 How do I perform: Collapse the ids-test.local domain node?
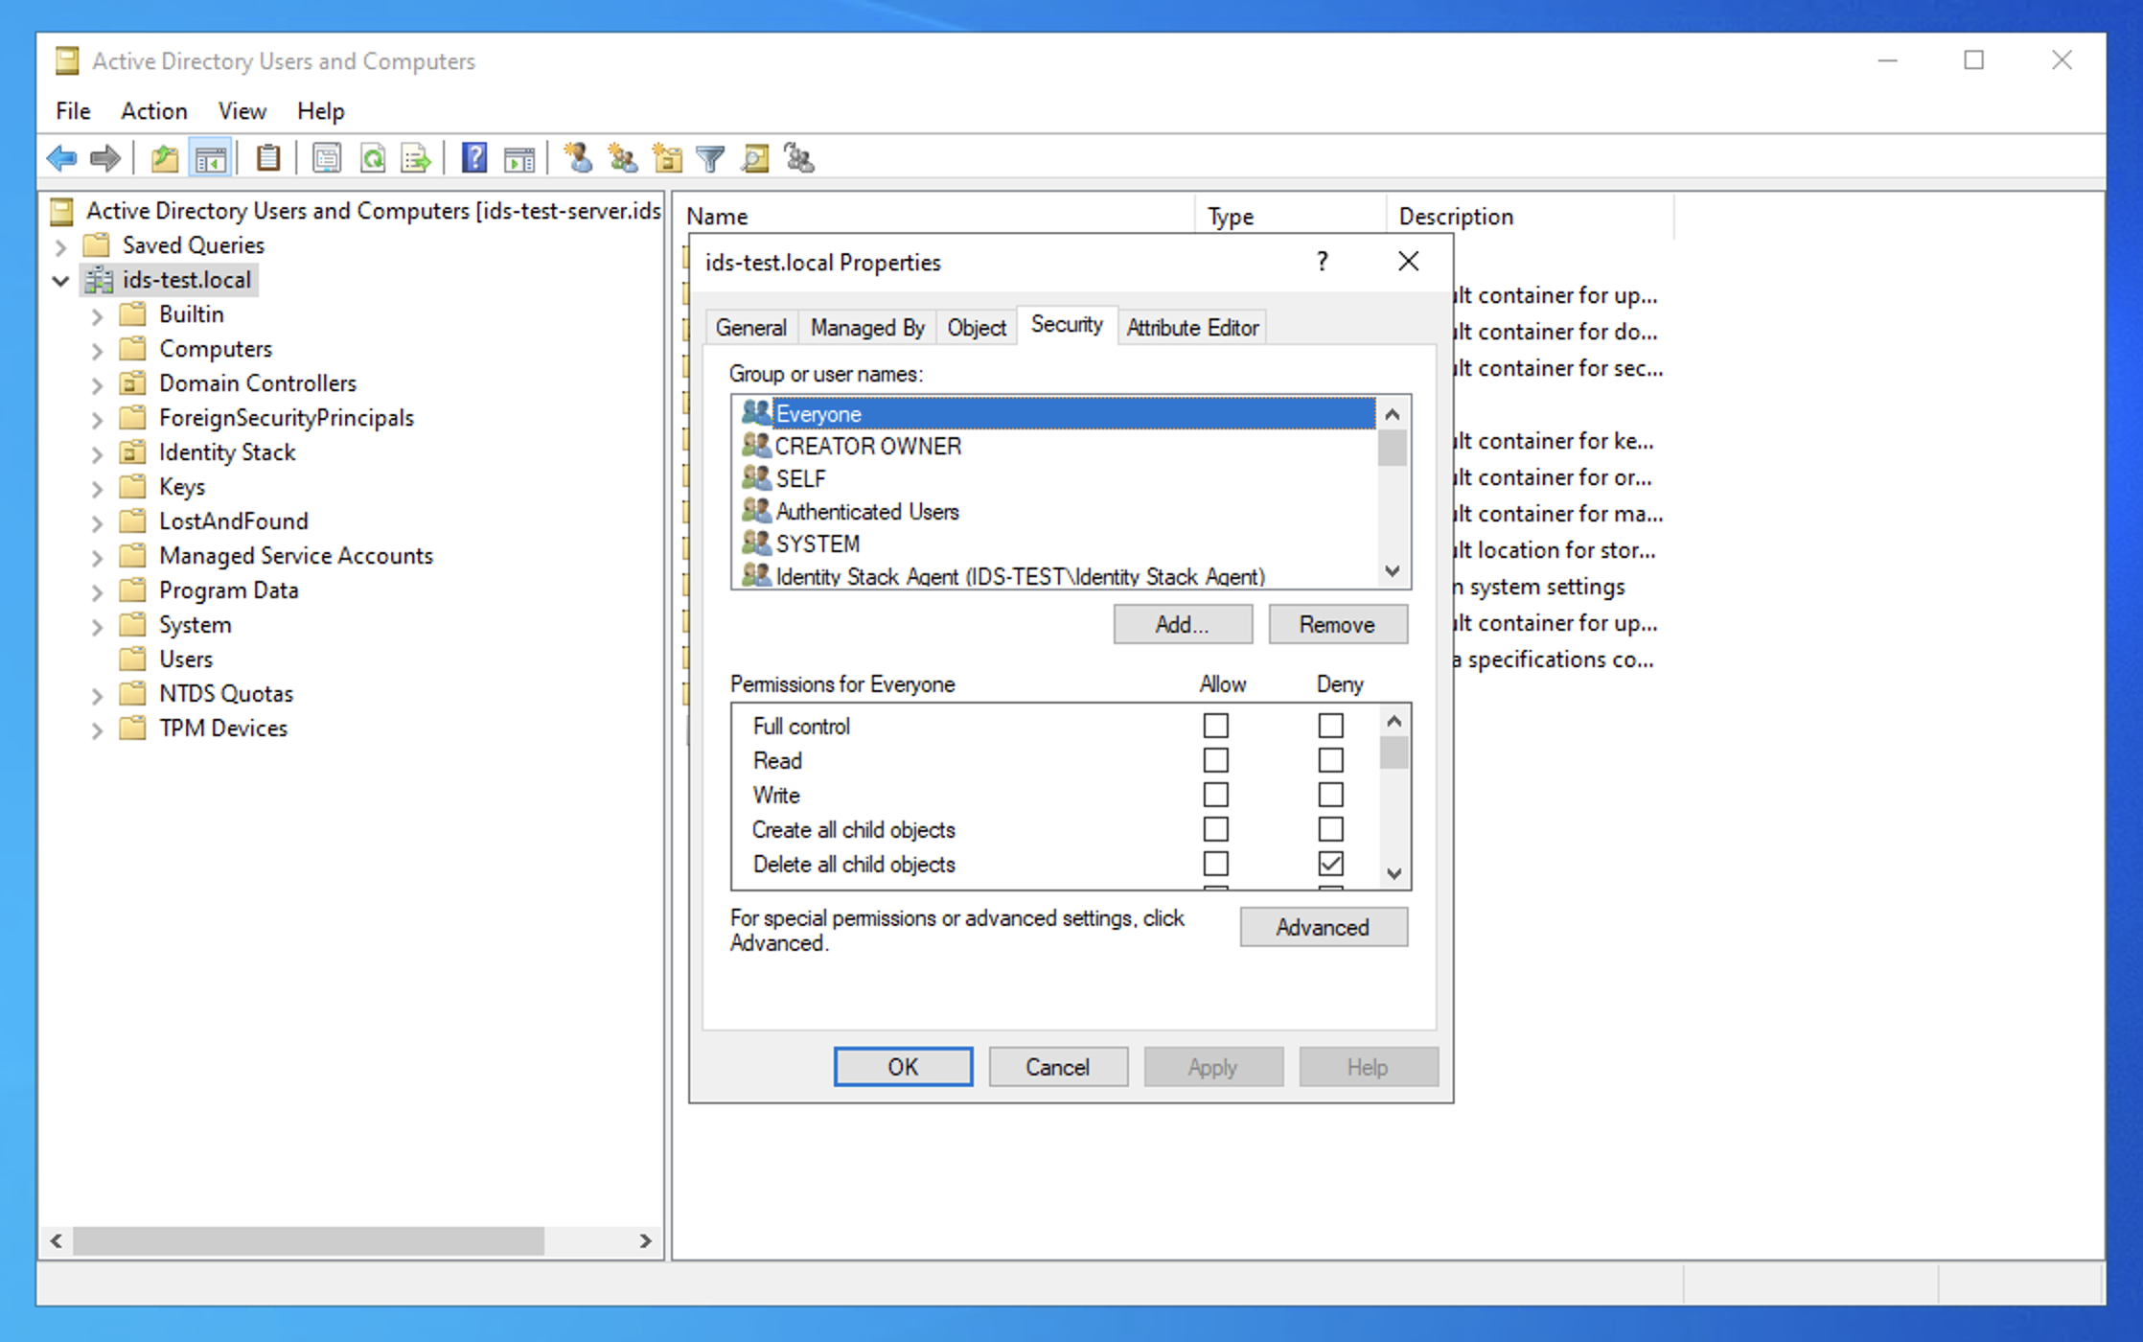pyautogui.click(x=60, y=281)
